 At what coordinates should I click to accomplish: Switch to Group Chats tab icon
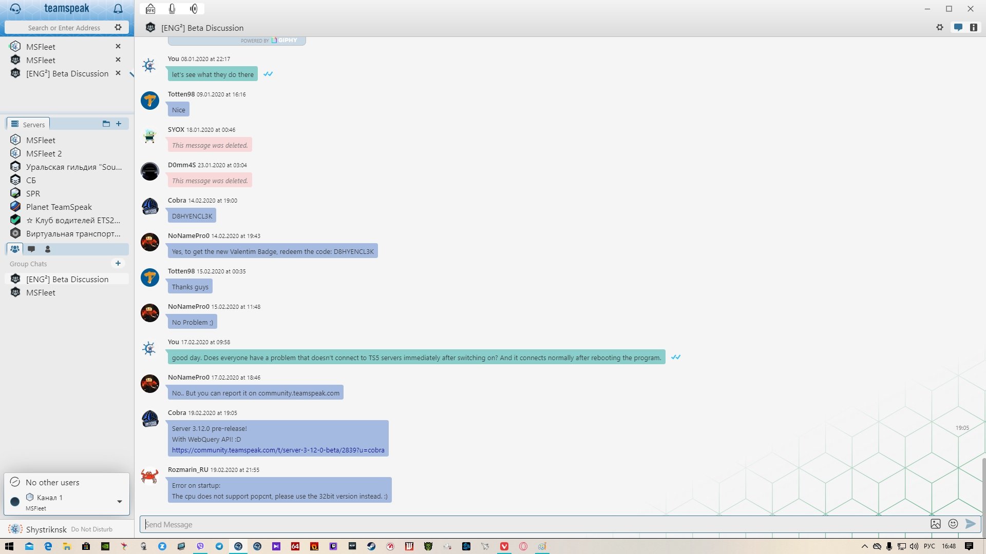15,249
